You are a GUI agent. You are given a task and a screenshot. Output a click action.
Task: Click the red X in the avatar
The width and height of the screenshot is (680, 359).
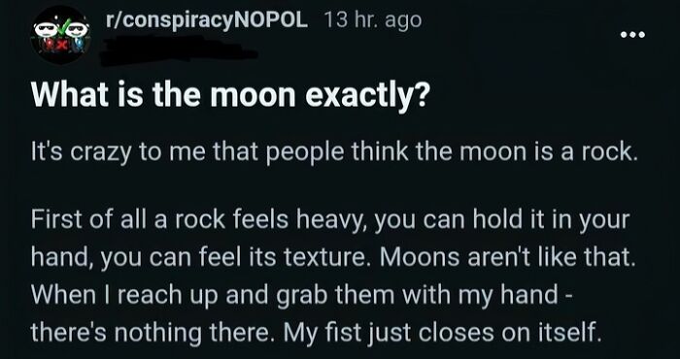(61, 45)
